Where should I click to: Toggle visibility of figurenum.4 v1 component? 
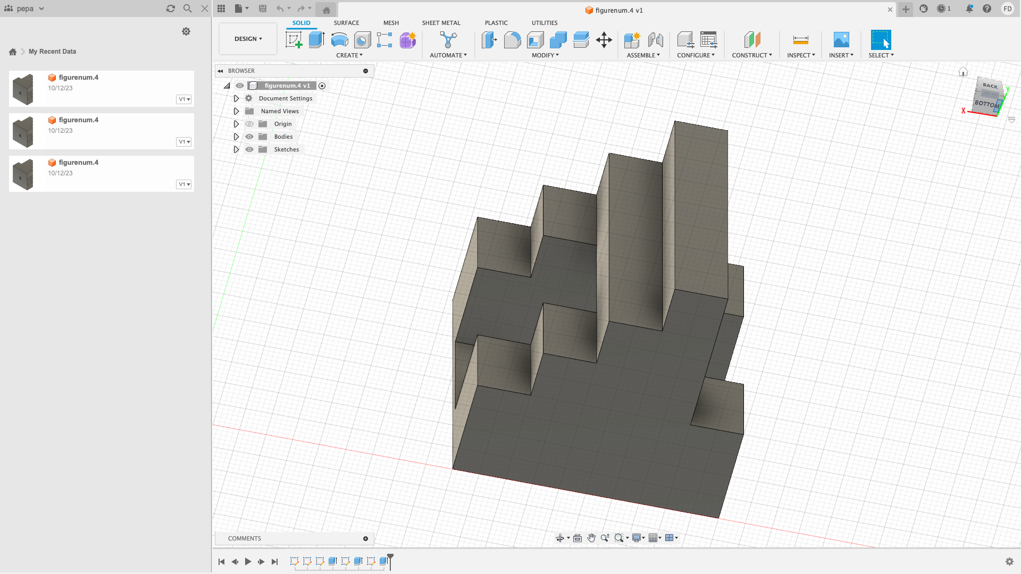(240, 86)
